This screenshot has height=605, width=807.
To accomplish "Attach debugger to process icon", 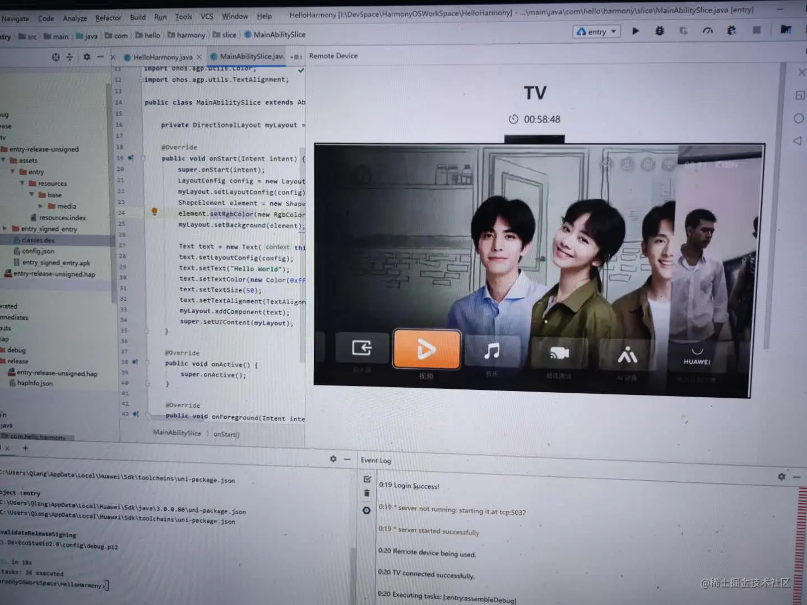I will 731,30.
